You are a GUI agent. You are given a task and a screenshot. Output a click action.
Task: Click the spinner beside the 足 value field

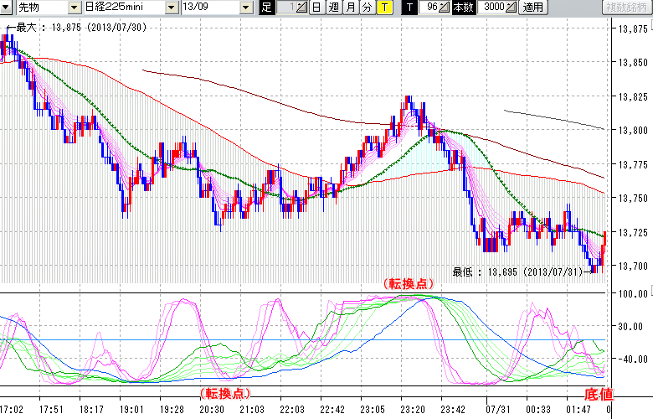coord(301,8)
